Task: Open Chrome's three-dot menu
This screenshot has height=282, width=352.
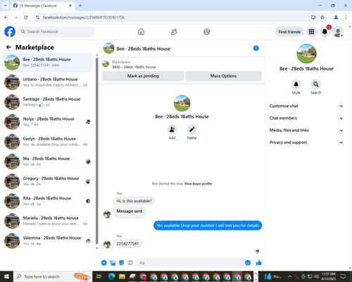Action: (346, 18)
